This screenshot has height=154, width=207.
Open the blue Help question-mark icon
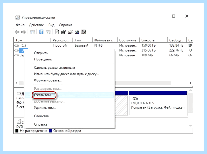(41, 32)
